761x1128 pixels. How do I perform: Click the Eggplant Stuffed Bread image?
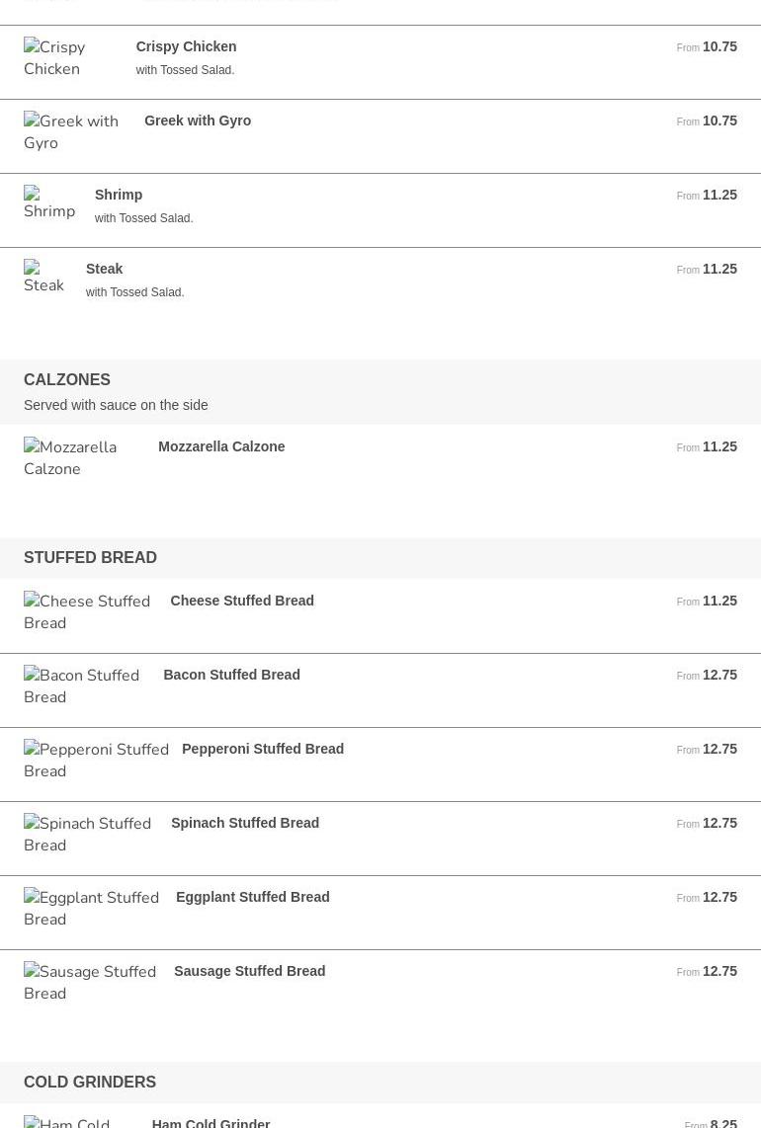coord(91,909)
